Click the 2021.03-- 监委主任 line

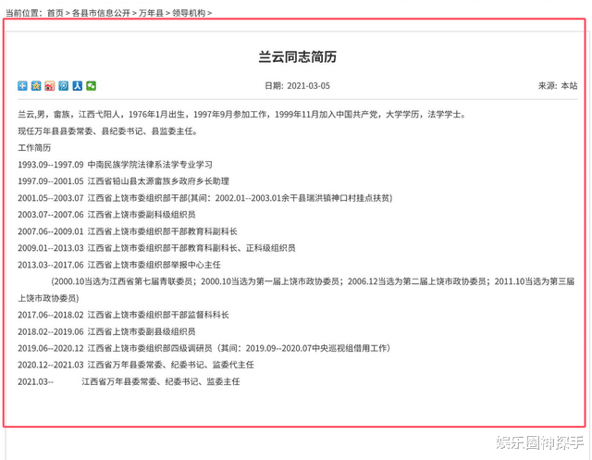(129, 381)
